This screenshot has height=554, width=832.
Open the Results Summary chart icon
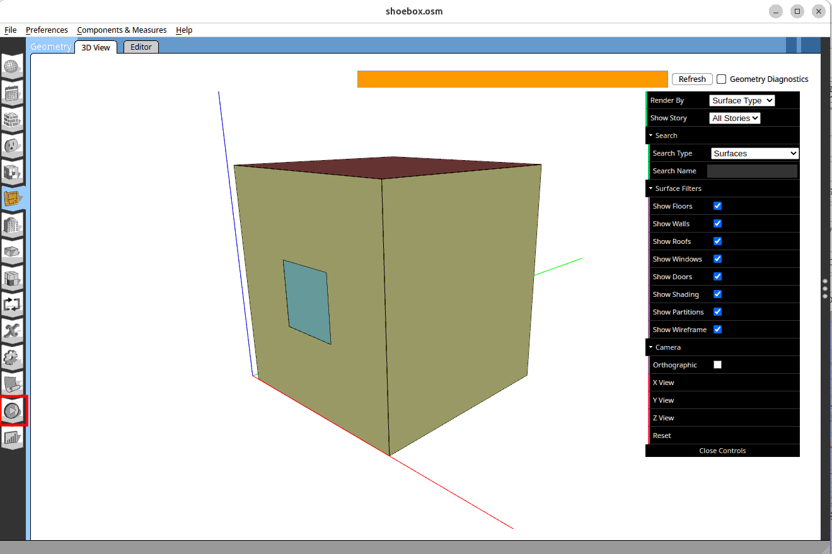(x=13, y=437)
